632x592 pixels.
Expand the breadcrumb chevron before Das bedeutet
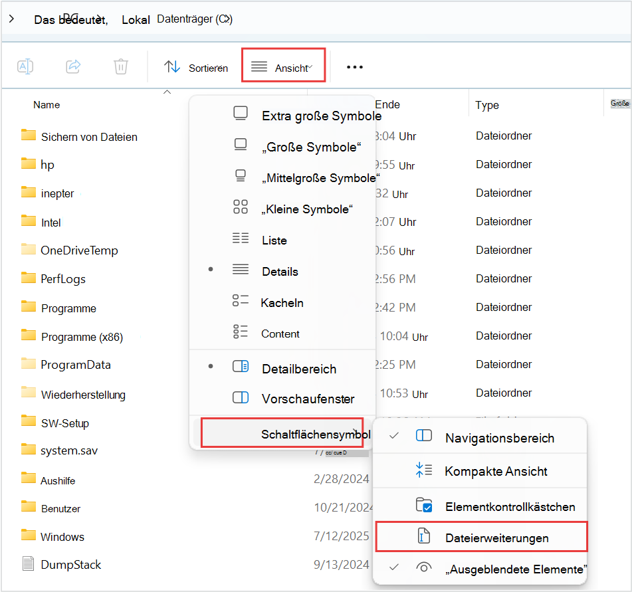[12, 19]
